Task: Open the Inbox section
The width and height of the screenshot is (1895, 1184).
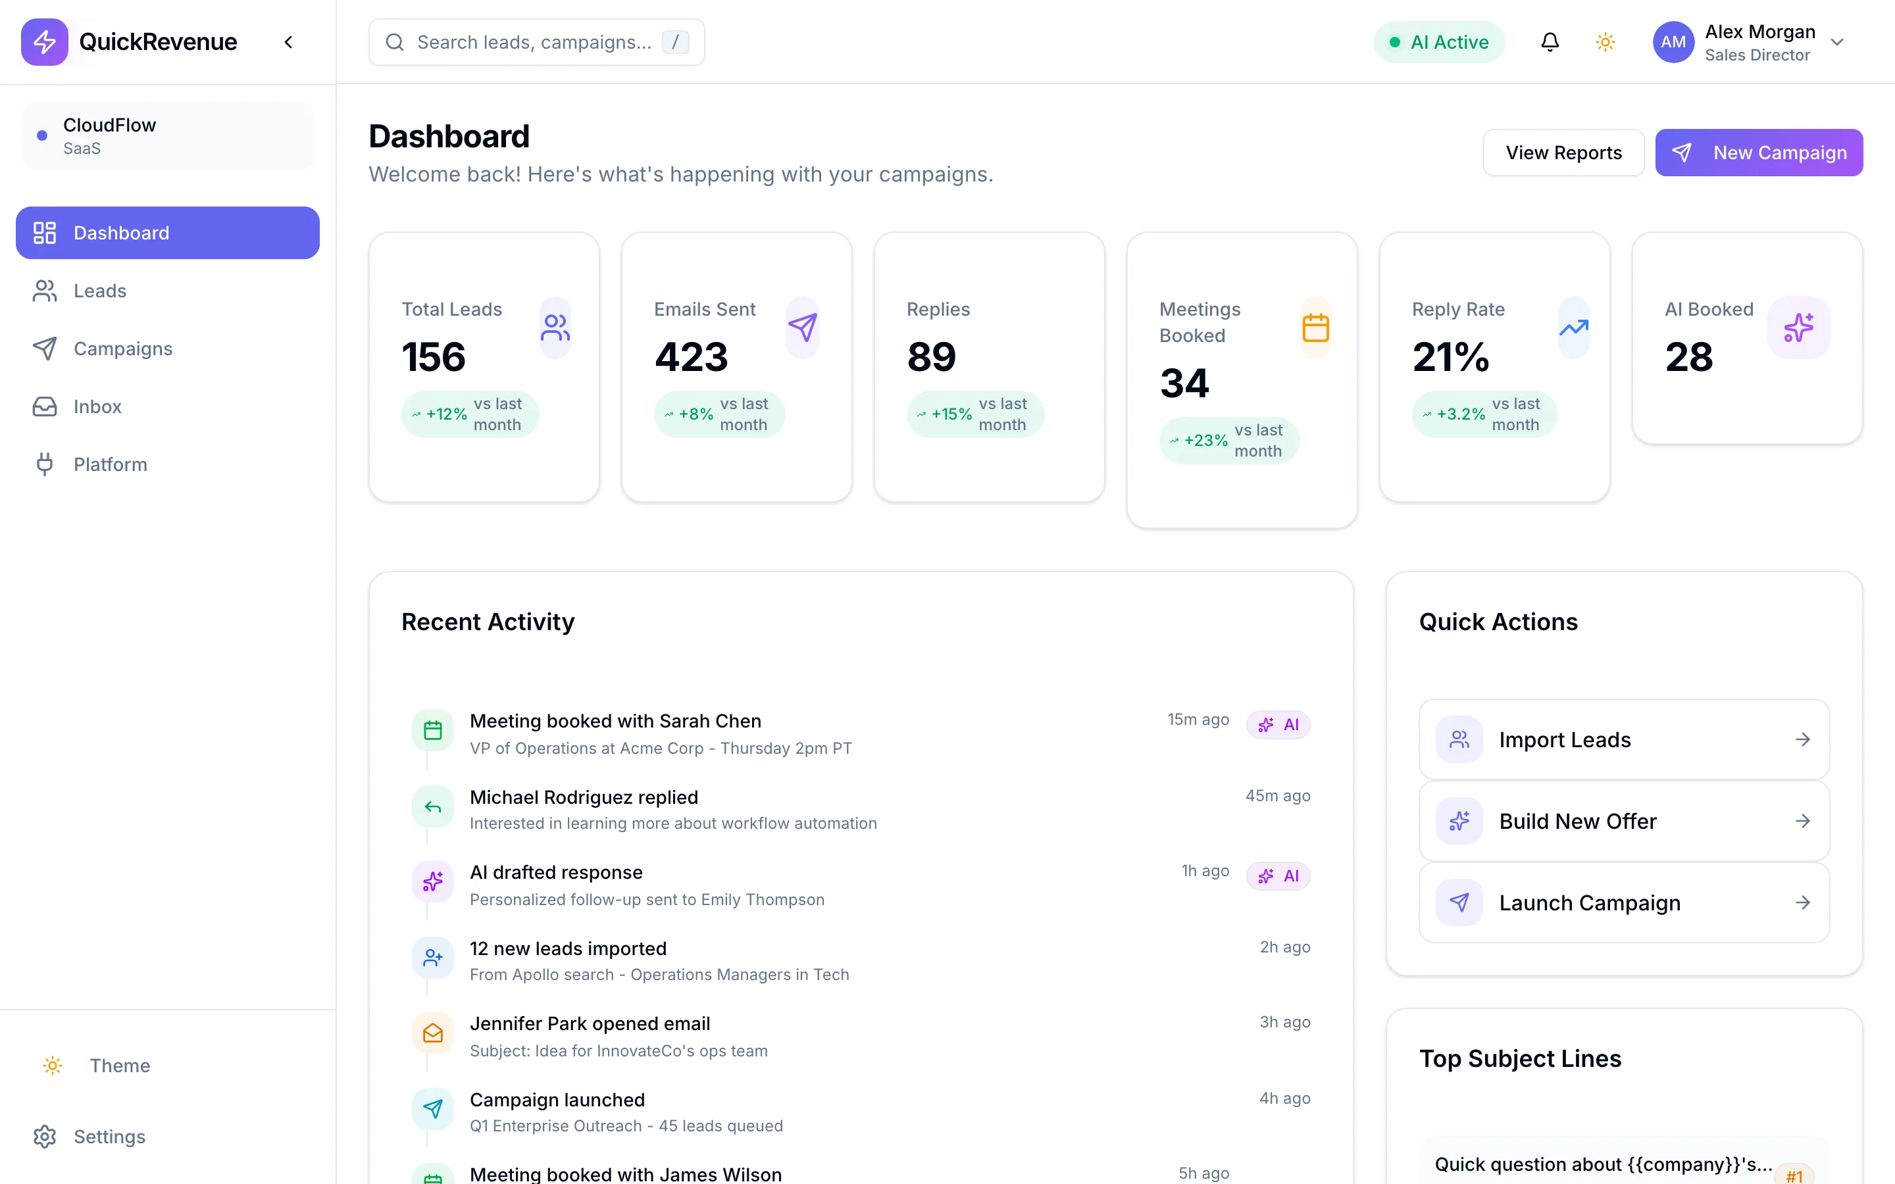Action: coord(168,407)
